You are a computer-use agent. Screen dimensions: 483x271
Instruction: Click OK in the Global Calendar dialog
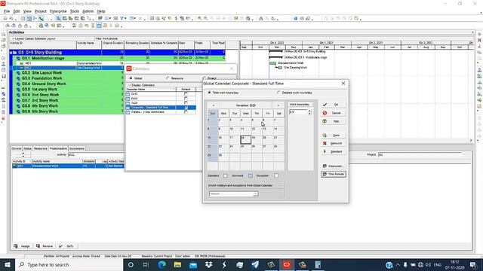(x=334, y=105)
